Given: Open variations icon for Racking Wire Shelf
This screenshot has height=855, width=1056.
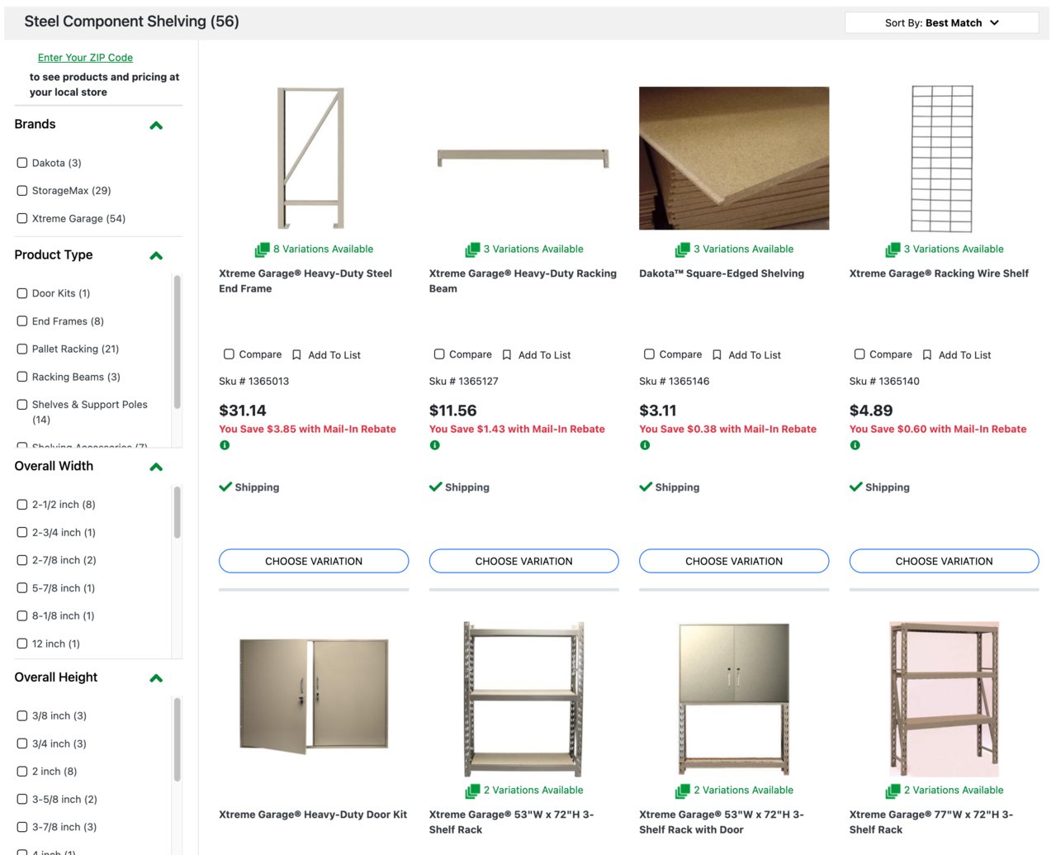Looking at the screenshot, I should (x=893, y=249).
